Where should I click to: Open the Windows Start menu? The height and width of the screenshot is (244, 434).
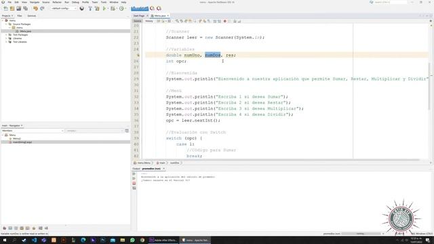(x=5, y=240)
